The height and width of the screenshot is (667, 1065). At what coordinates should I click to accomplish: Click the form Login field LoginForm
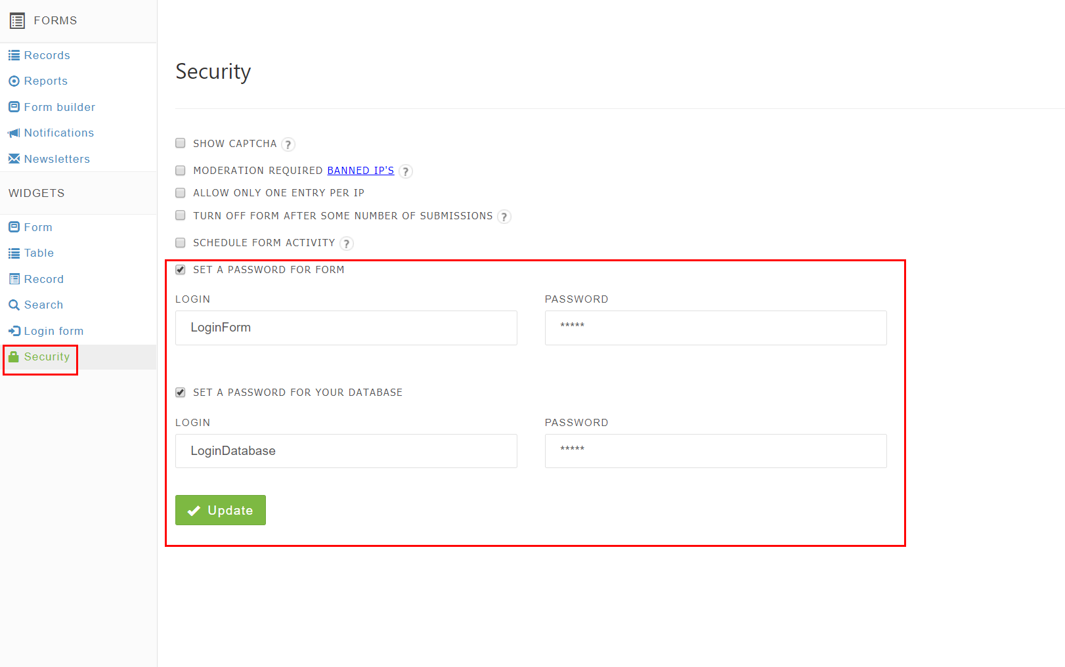[x=346, y=328]
